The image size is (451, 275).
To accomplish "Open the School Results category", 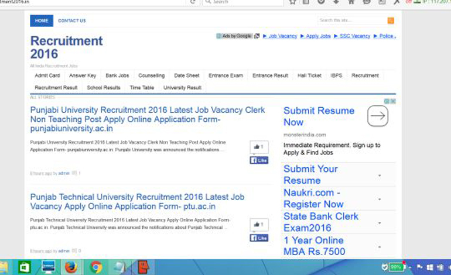I will coord(104,88).
